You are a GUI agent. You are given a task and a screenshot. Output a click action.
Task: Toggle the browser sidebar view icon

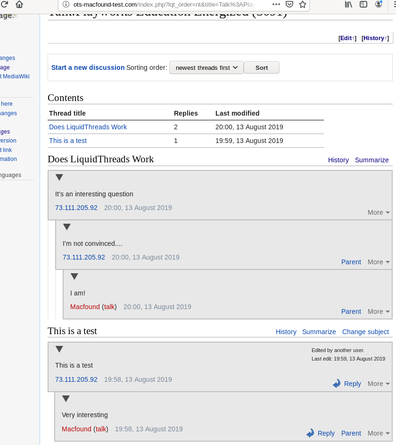coord(363,5)
